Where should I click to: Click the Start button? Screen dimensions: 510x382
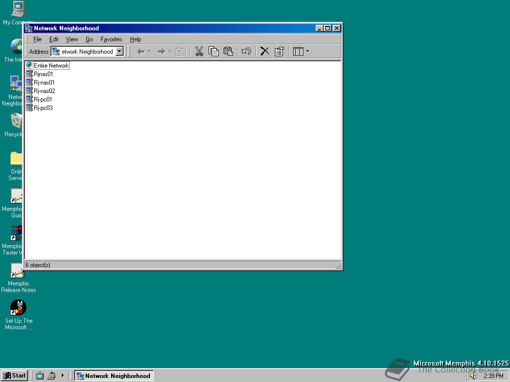click(x=14, y=376)
